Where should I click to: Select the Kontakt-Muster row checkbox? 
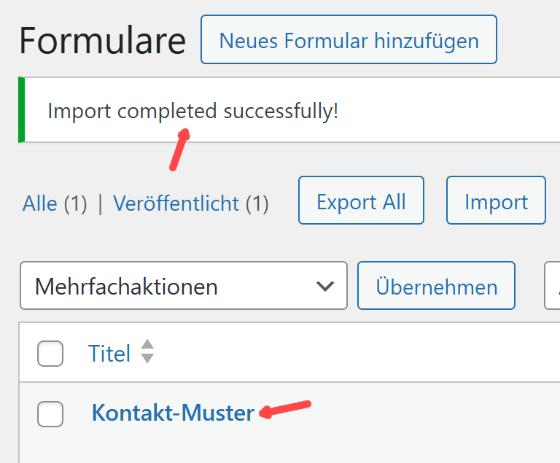pos(50,413)
